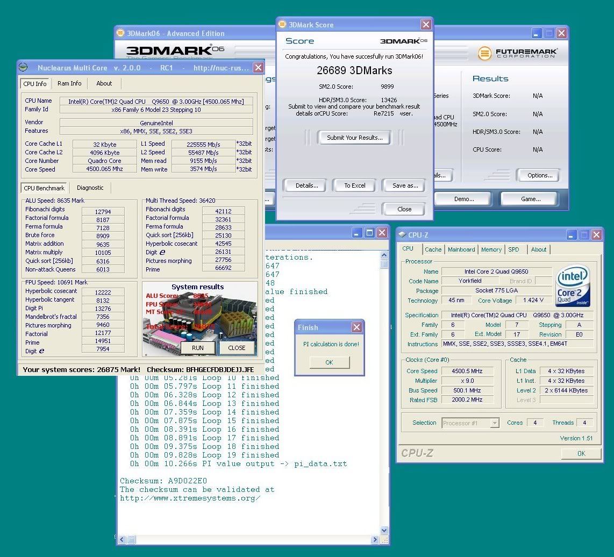
Task: Click the 3DMark Score window title icon
Action: 283,25
